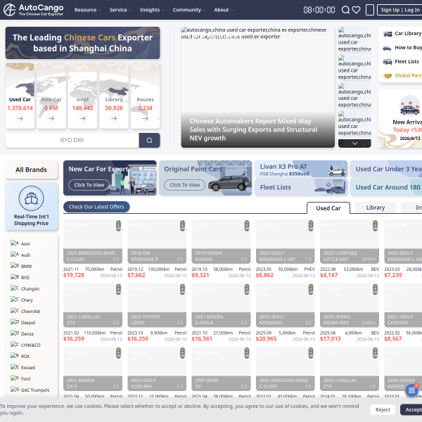Open the main news image about May sales
This screenshot has width=422, height=422.
[x=258, y=87]
